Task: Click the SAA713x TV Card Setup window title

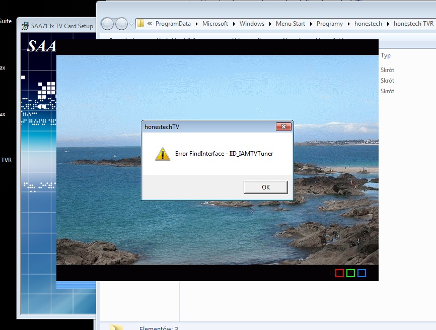Action: pos(62,26)
